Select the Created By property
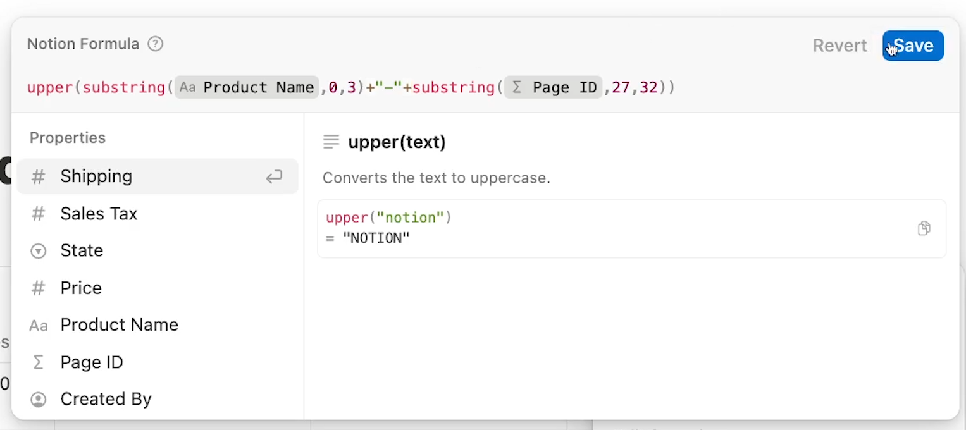966x430 pixels. pyautogui.click(x=158, y=399)
